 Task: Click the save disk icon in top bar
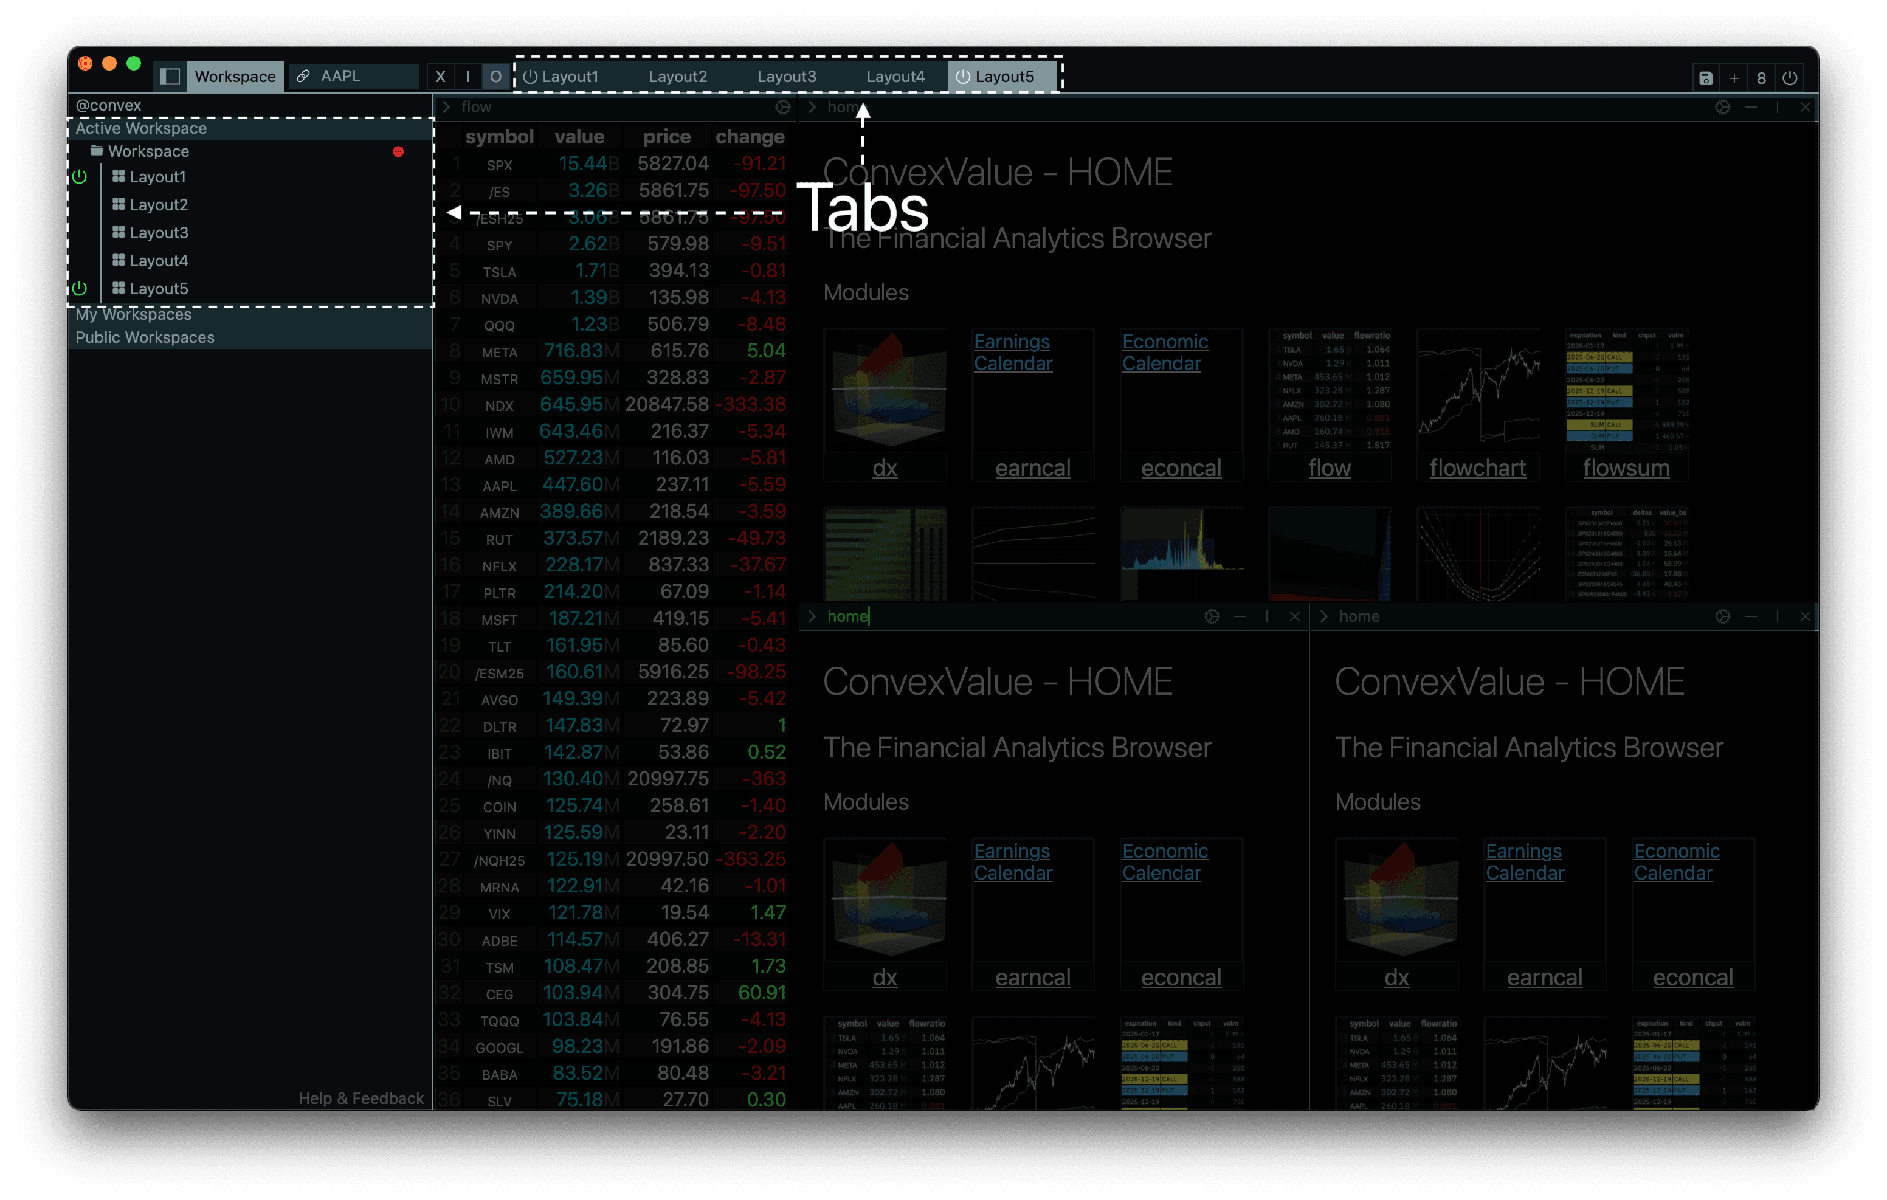pos(1705,78)
